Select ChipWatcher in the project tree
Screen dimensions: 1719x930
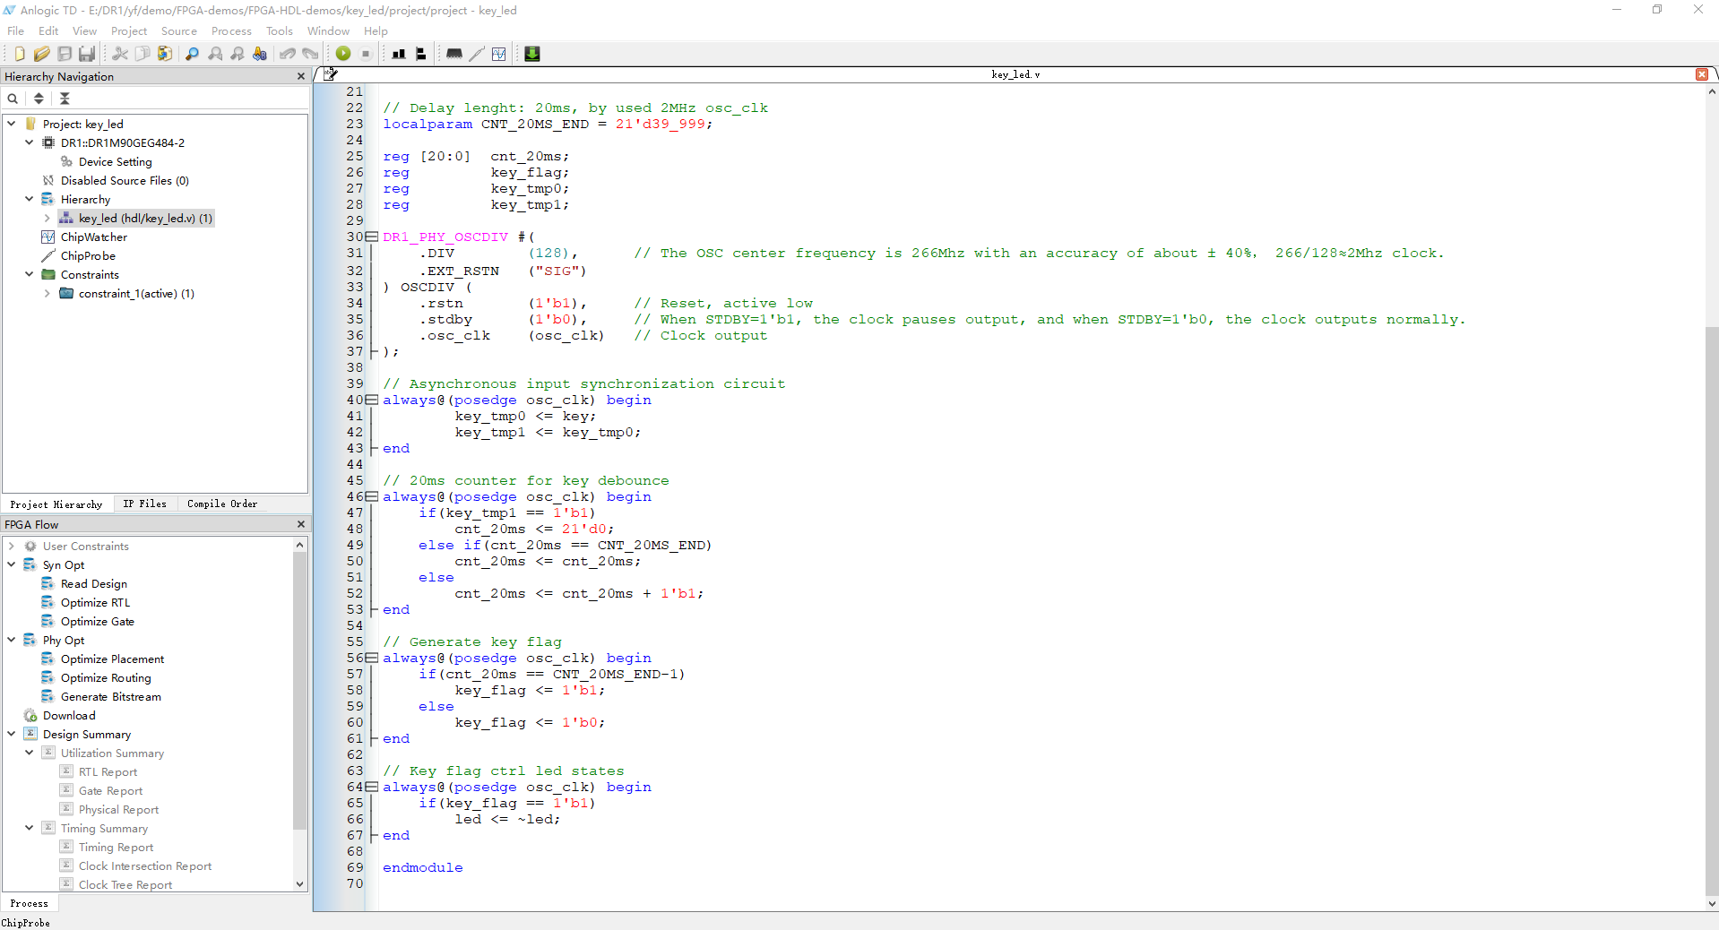[94, 237]
